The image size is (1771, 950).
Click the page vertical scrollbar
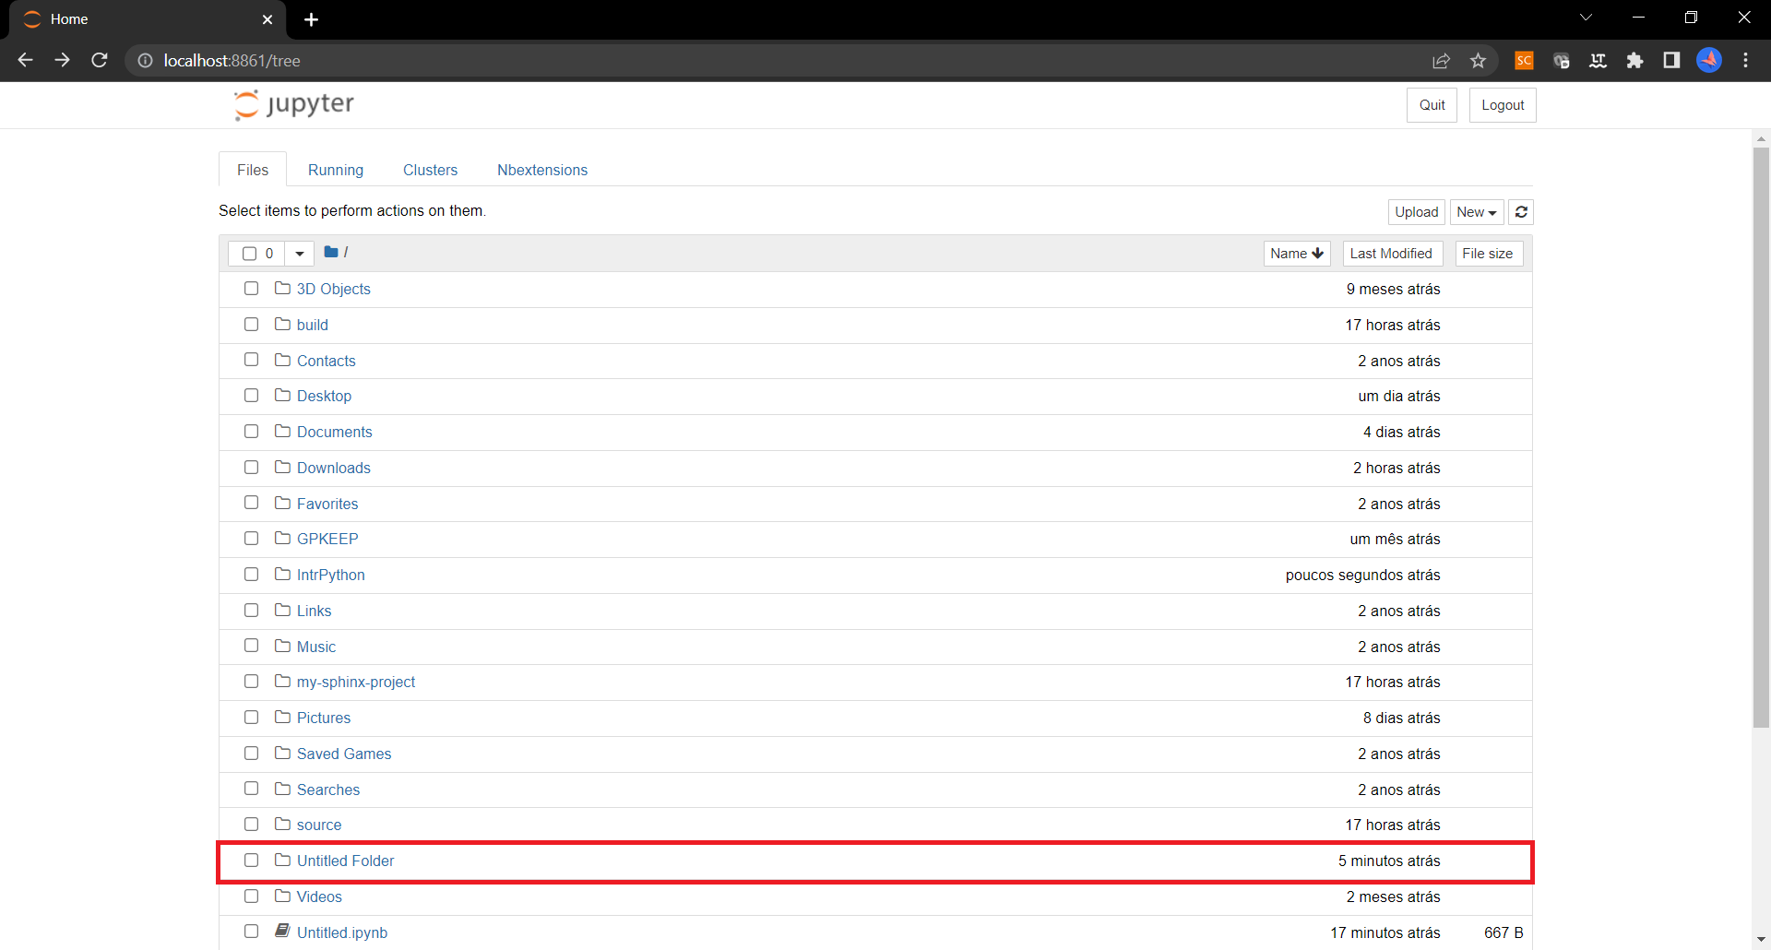point(1761,437)
